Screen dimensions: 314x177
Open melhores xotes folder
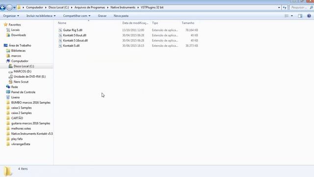tap(21, 129)
